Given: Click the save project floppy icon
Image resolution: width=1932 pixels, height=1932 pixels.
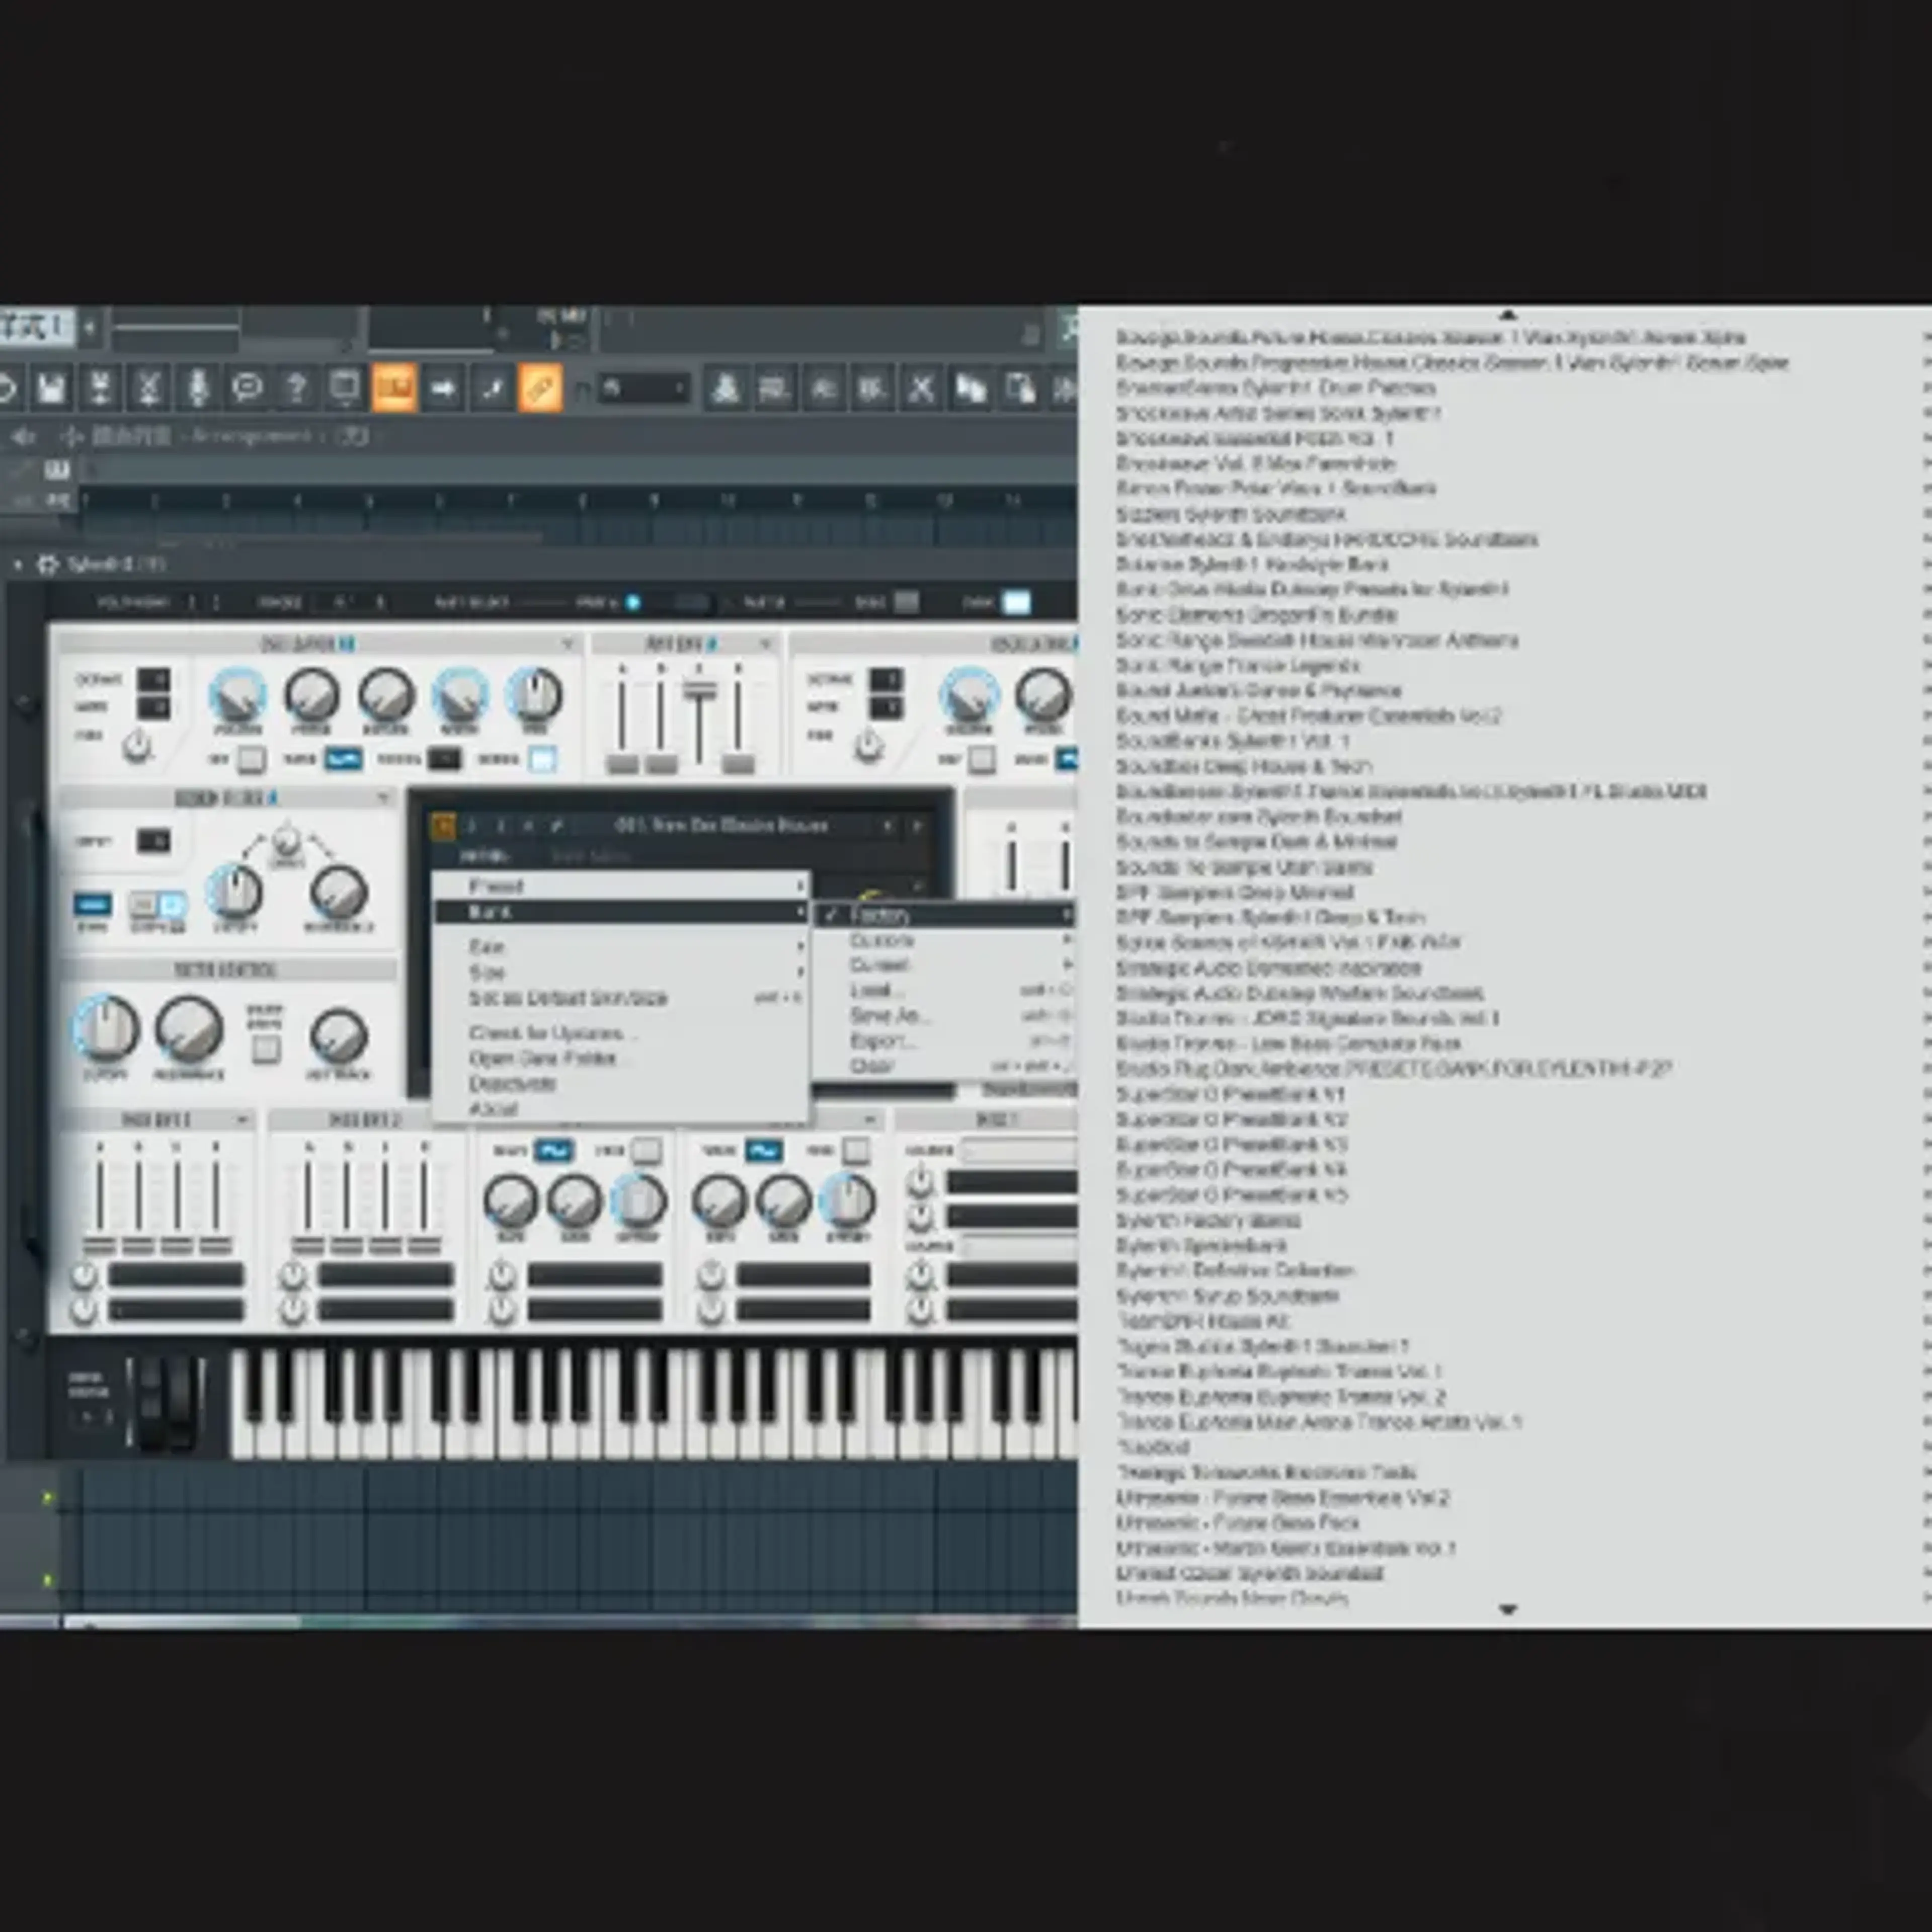Looking at the screenshot, I should point(51,388).
